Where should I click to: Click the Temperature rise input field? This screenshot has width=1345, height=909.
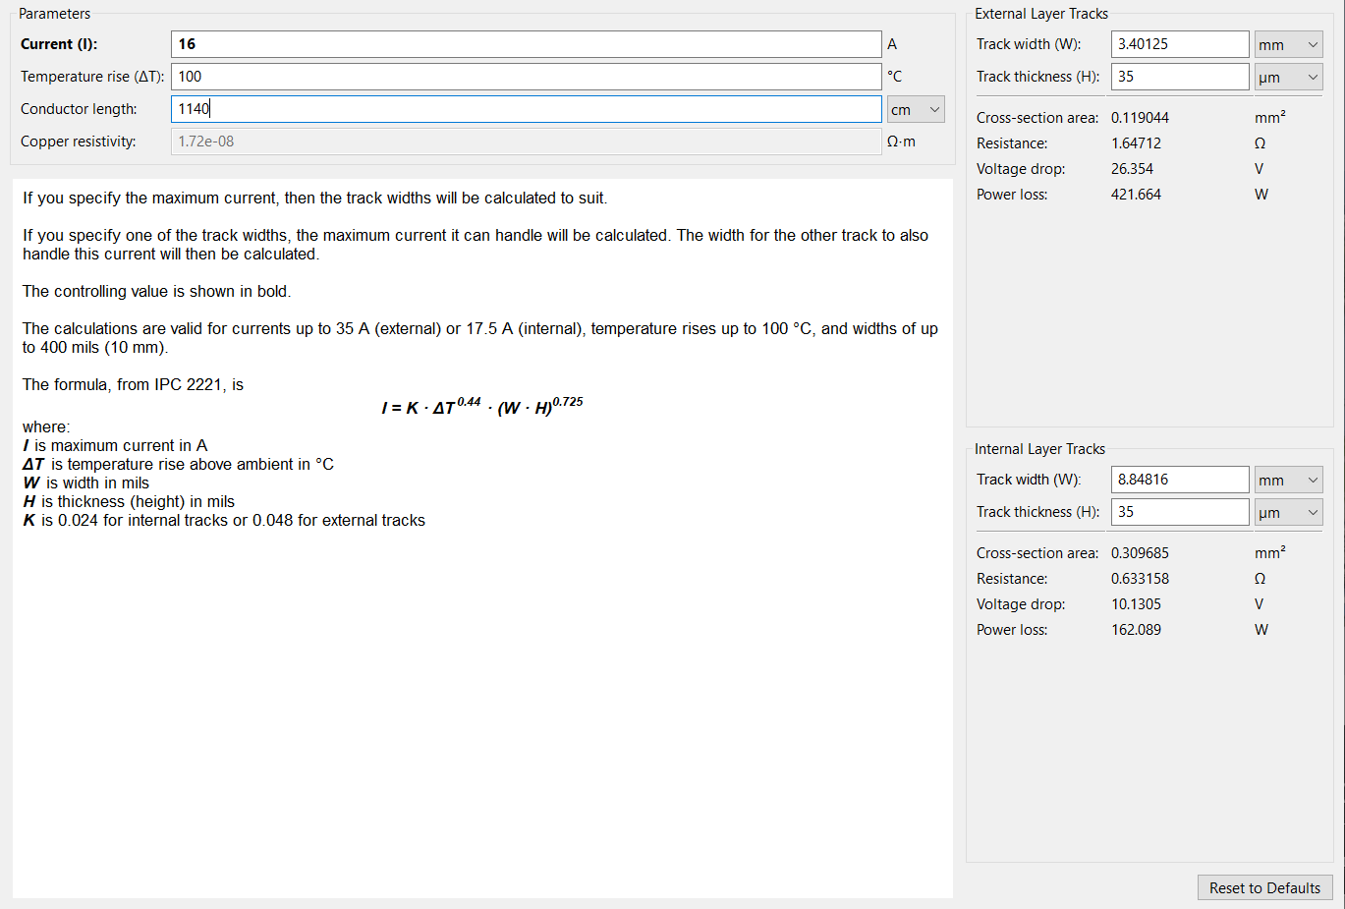pos(526,77)
